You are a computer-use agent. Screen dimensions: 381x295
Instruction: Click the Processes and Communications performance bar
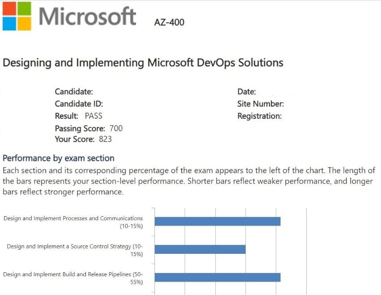(217, 222)
